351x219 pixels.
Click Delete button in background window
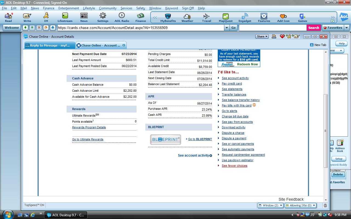(x=338, y=174)
